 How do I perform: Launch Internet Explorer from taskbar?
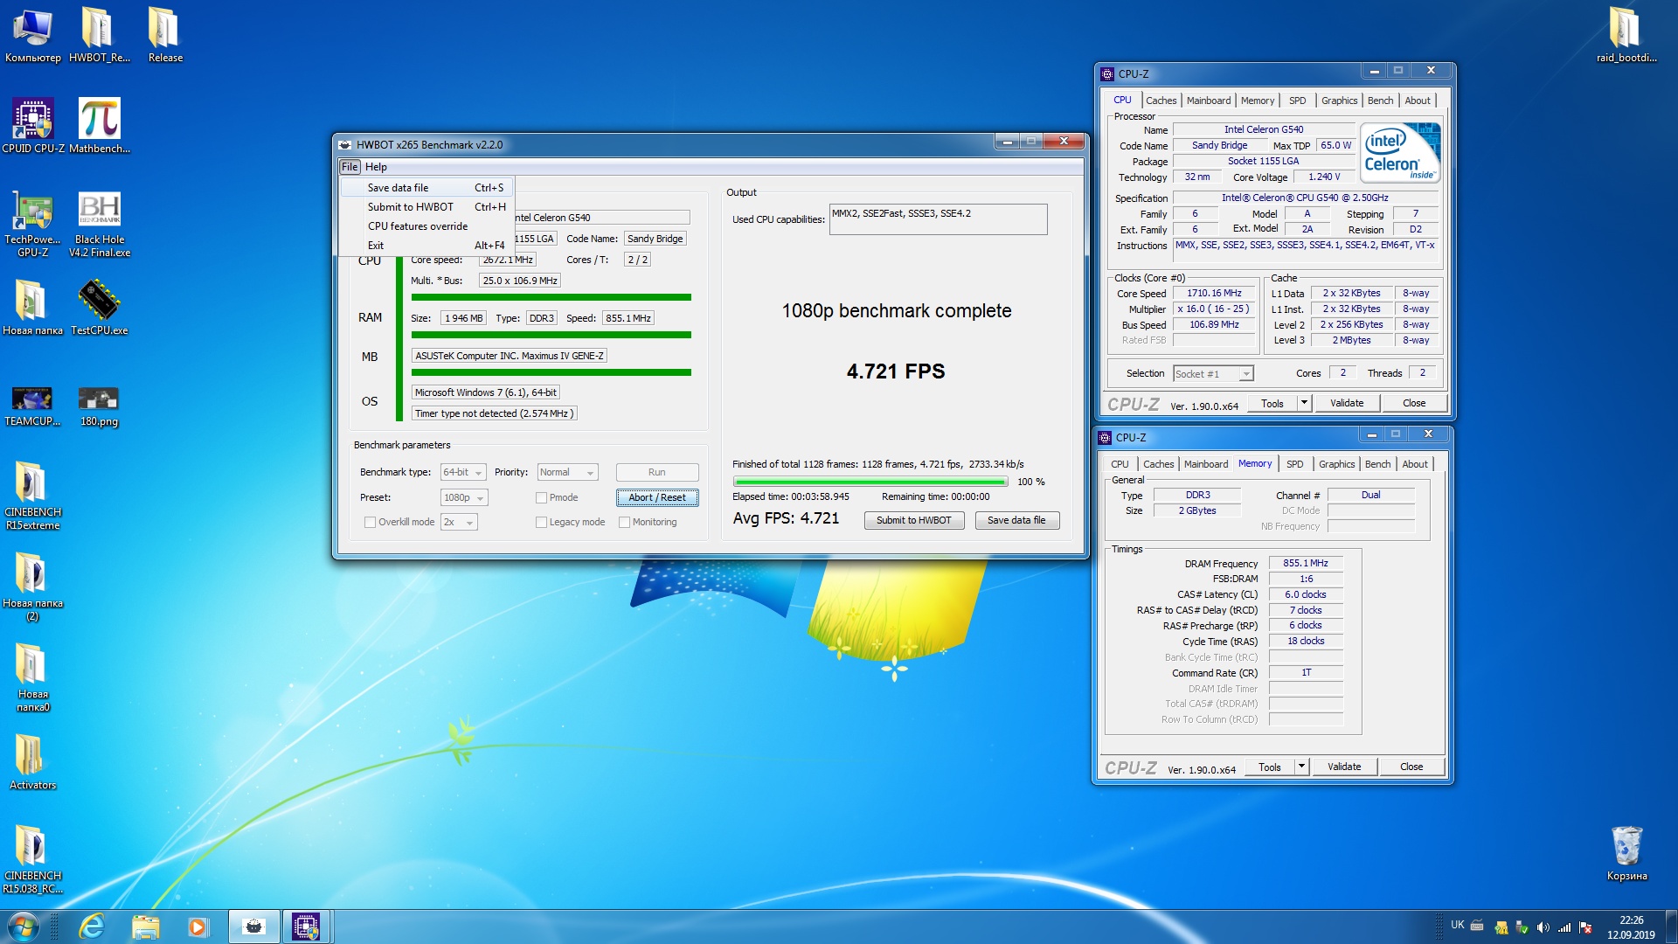[x=92, y=927]
